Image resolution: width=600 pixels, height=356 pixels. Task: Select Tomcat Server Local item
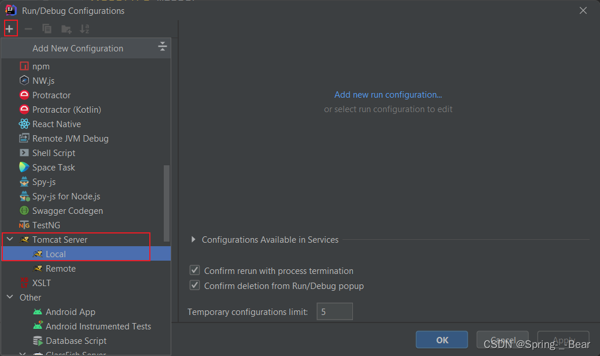(x=86, y=254)
